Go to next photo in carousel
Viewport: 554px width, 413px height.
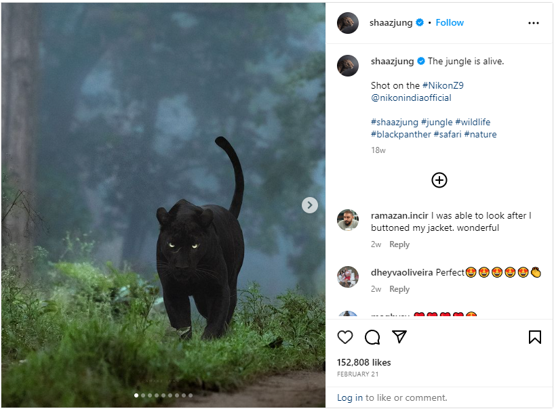[x=310, y=205]
